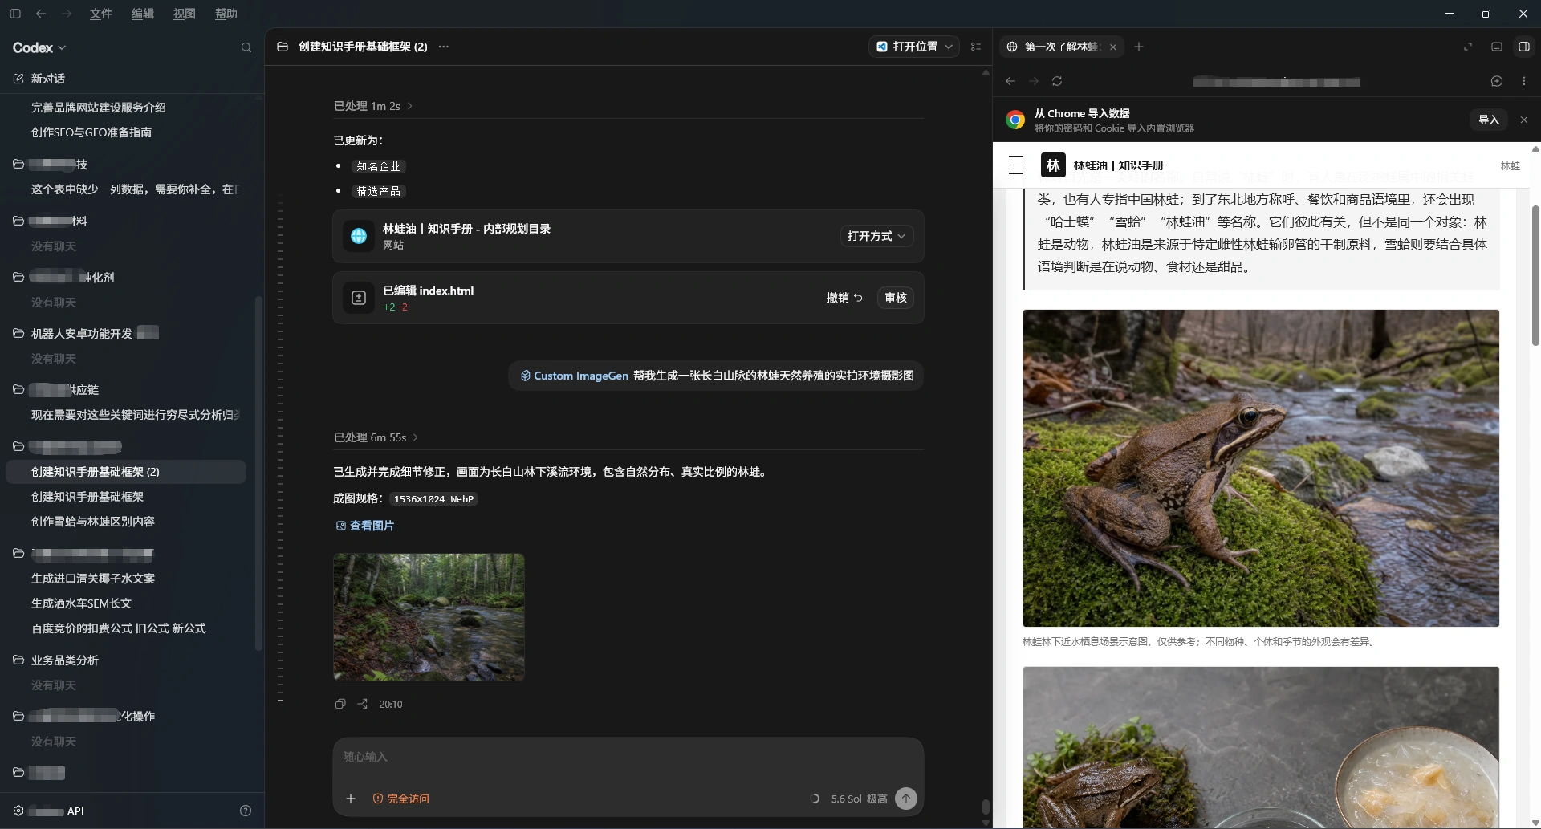Click the web page vertical scrollbar

pyautogui.click(x=1535, y=275)
